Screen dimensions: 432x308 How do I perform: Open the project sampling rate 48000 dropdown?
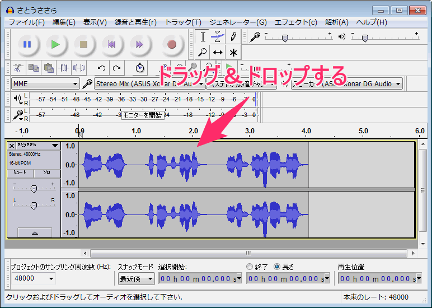34,278
